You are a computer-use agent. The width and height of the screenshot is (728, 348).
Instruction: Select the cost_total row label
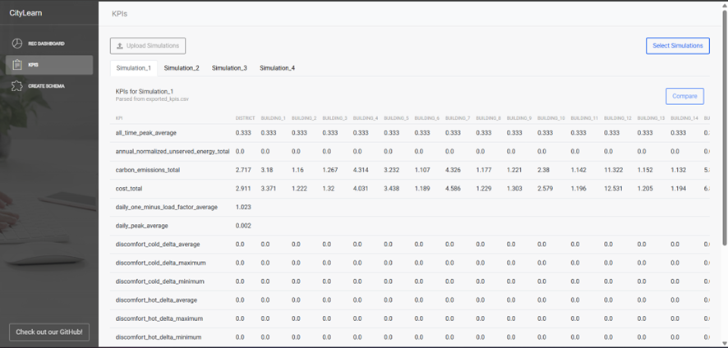pyautogui.click(x=130, y=188)
